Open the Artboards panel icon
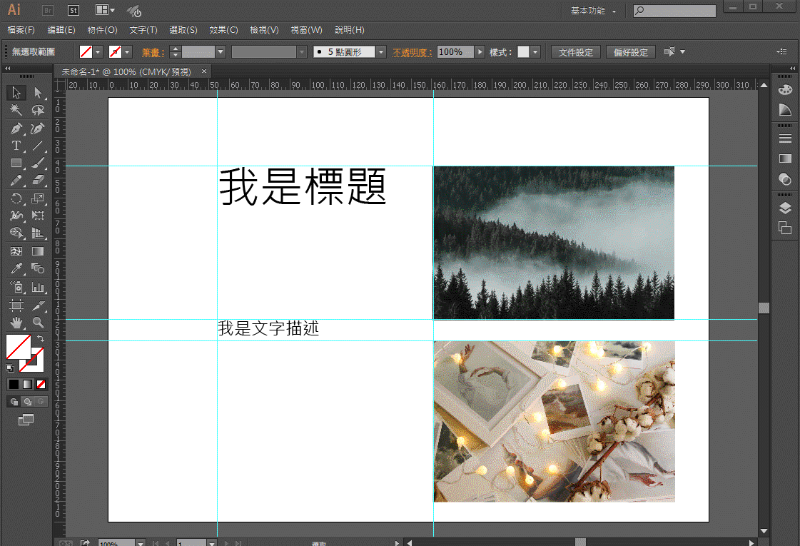 (x=785, y=228)
